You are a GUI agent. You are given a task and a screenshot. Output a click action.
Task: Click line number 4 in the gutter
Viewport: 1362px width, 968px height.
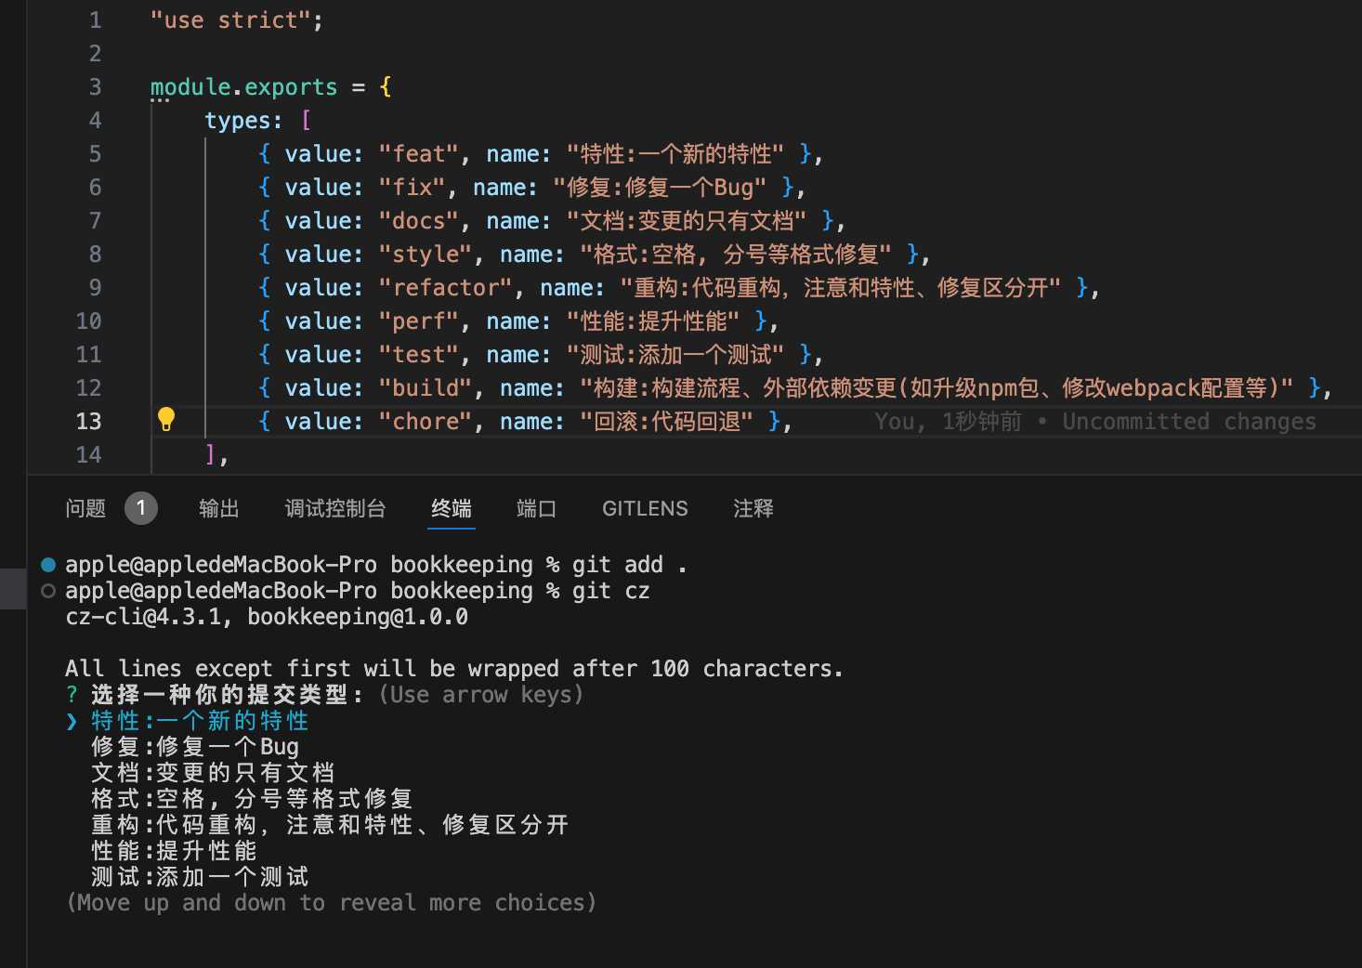[95, 120]
